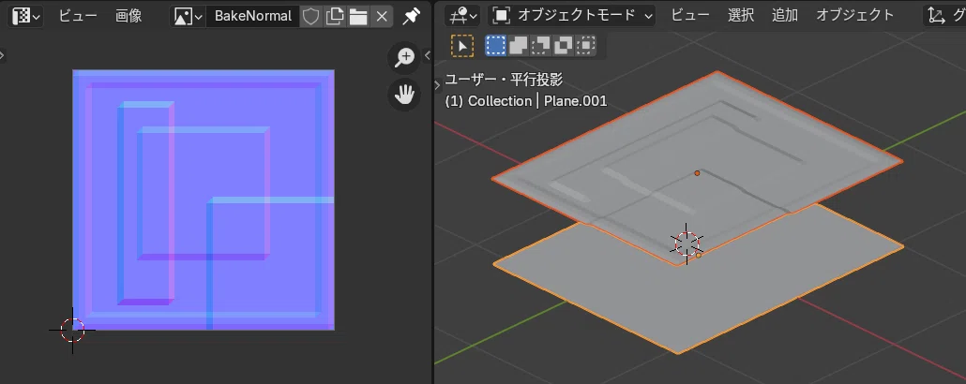Choose the Invert selection mode
The image size is (966, 384).
click(x=564, y=46)
